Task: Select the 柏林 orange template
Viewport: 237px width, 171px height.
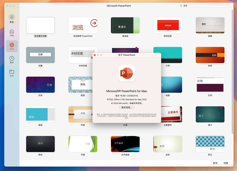Action: point(210,55)
